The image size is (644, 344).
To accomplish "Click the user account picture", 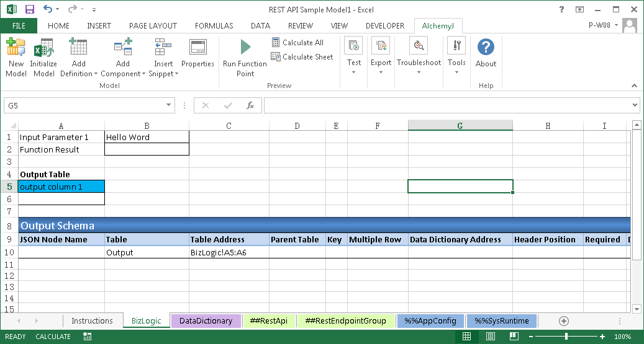I will 630,25.
